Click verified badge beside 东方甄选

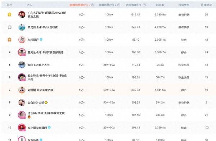41,140
